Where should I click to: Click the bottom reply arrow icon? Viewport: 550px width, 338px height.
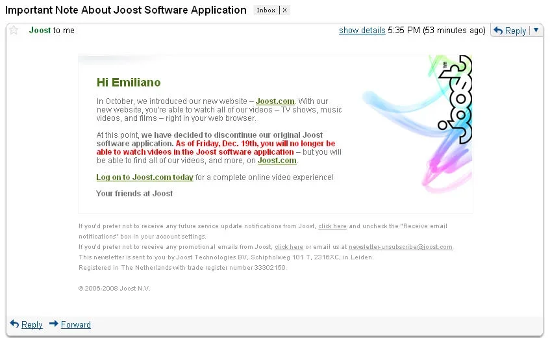[x=14, y=324]
